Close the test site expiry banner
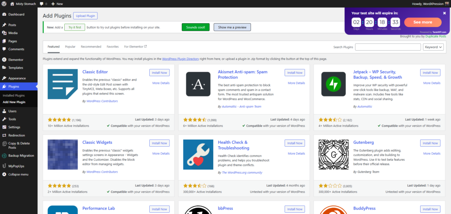This screenshot has width=451, height=214. [x=444, y=13]
